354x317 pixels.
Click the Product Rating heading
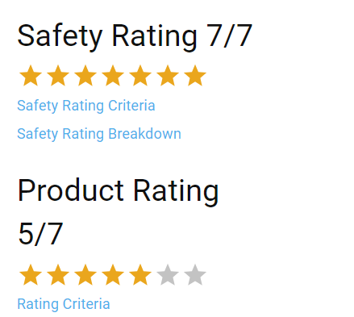point(118,191)
